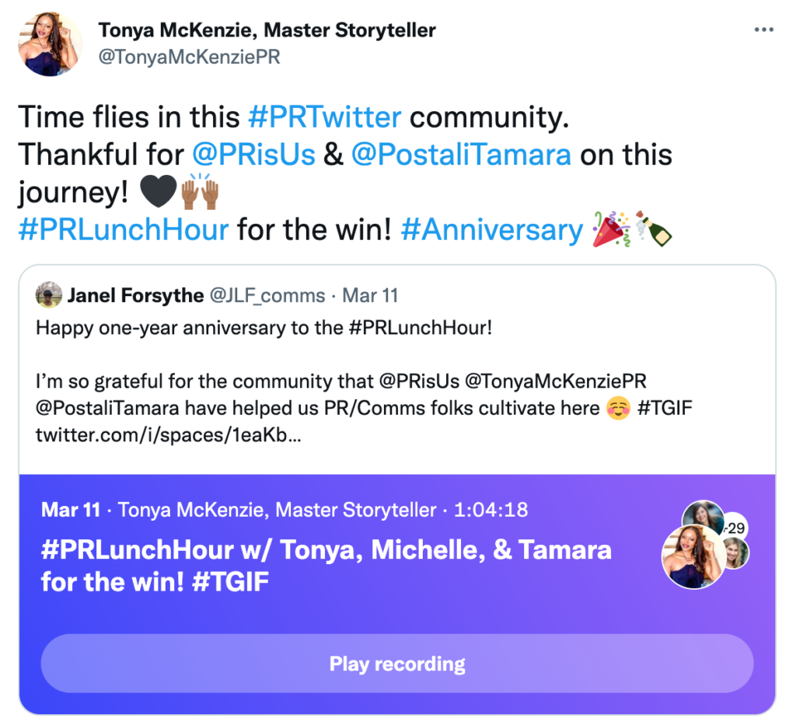This screenshot has width=796, height=725.
Task: Click the @JLF_comms handle
Action: coord(267,295)
